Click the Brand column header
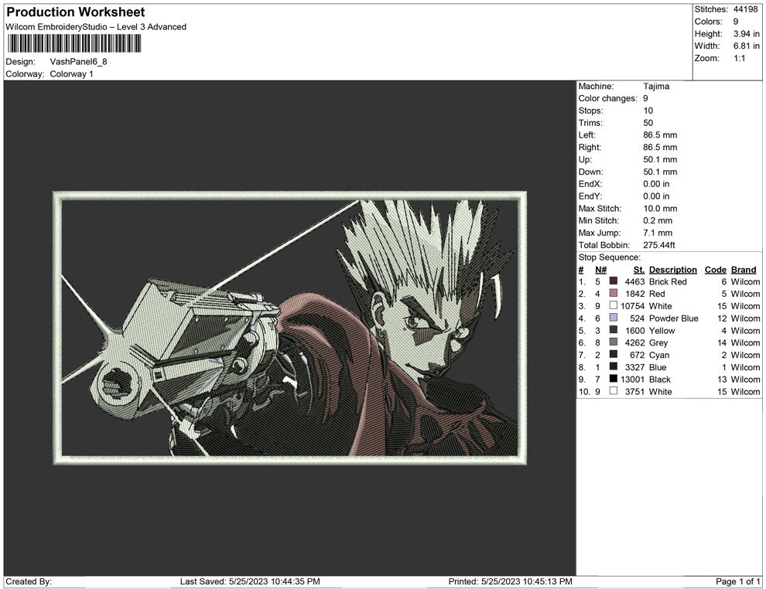The height and width of the screenshot is (589, 766). tap(744, 269)
